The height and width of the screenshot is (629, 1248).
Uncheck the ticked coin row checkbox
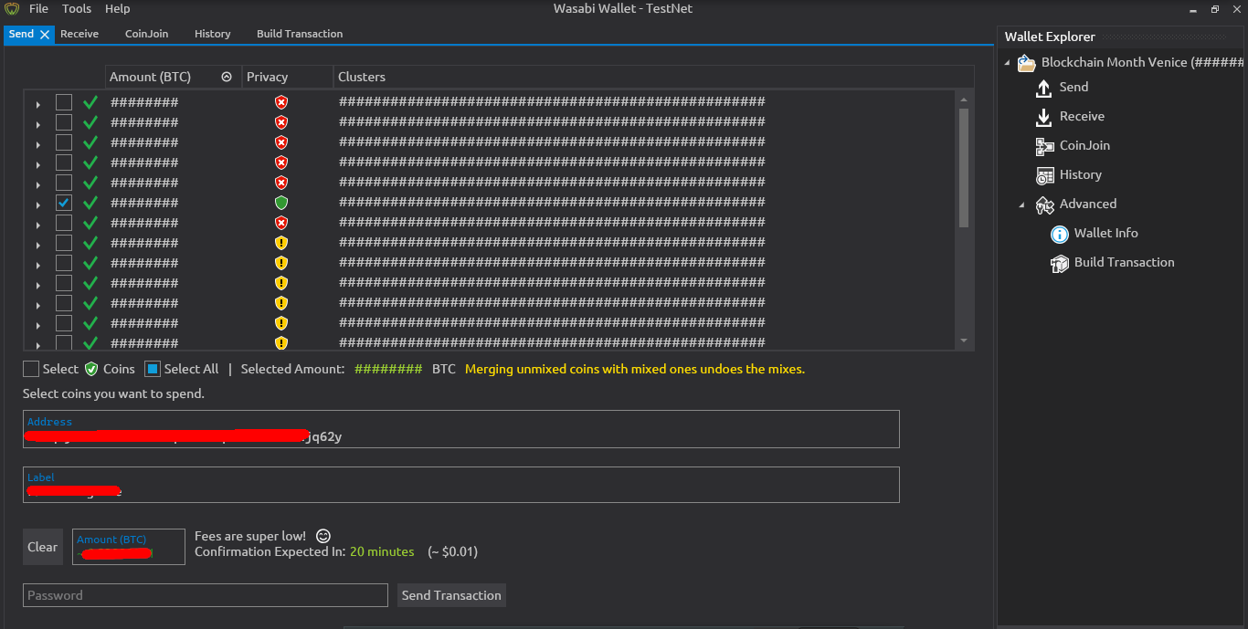coord(64,203)
